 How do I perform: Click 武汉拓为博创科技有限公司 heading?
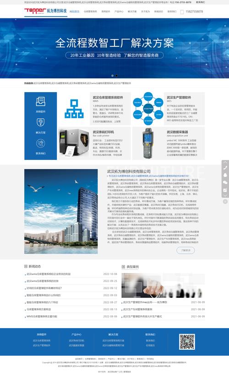tap(129, 171)
